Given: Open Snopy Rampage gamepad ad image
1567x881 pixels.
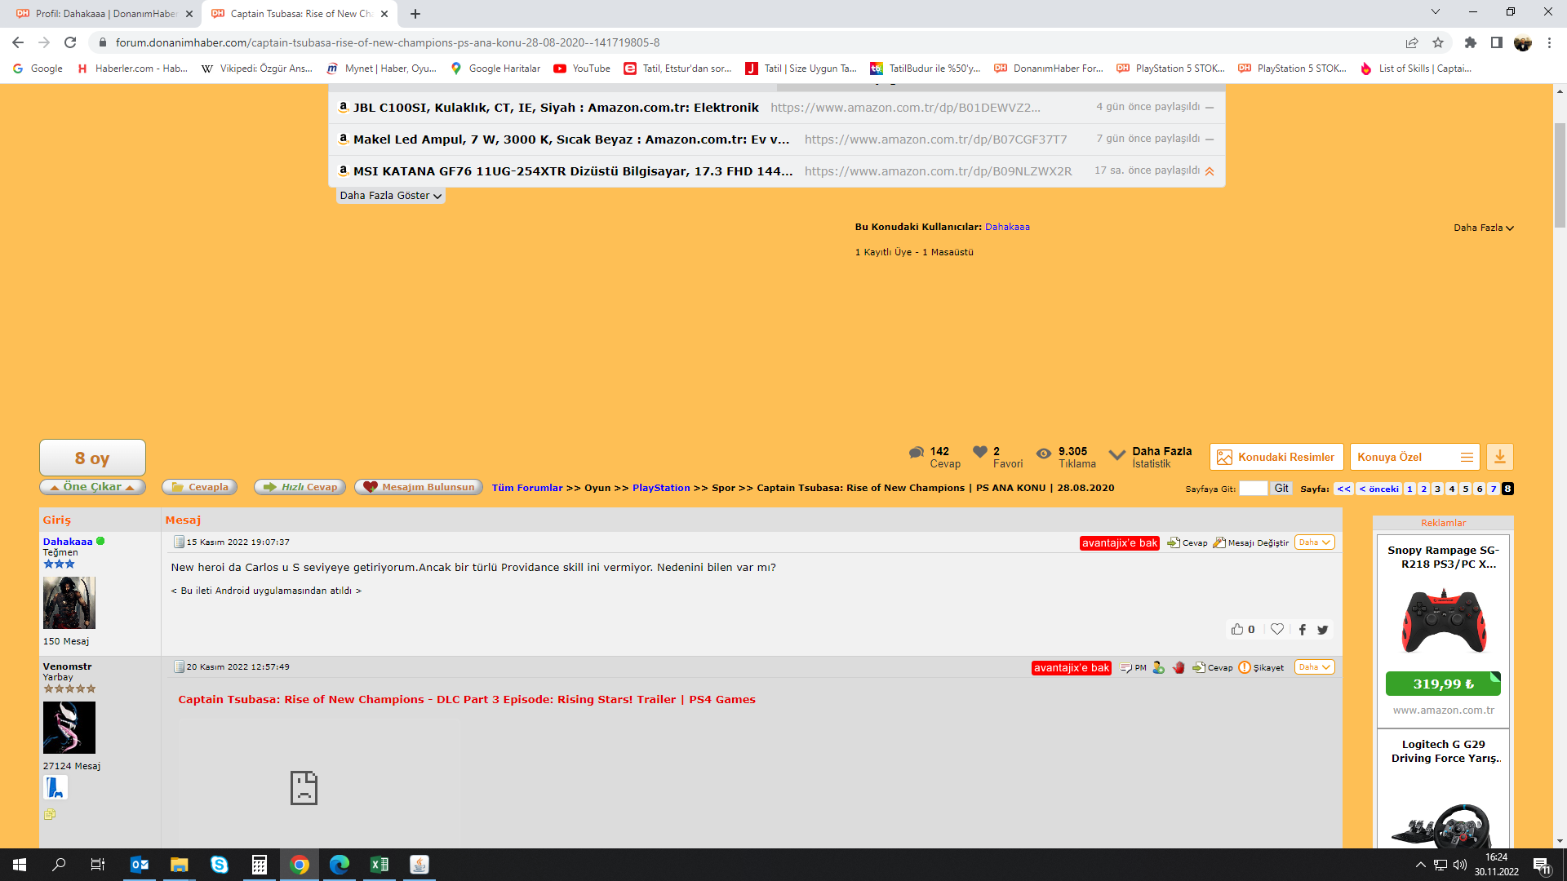Looking at the screenshot, I should pyautogui.click(x=1444, y=620).
